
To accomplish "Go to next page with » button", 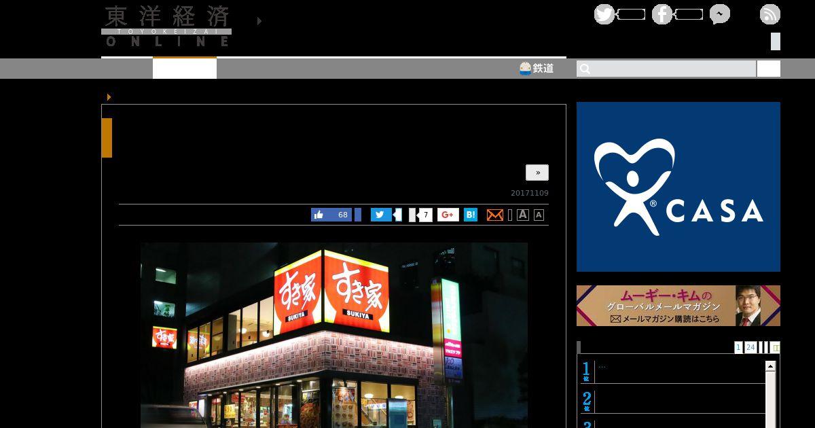I will 537,173.
